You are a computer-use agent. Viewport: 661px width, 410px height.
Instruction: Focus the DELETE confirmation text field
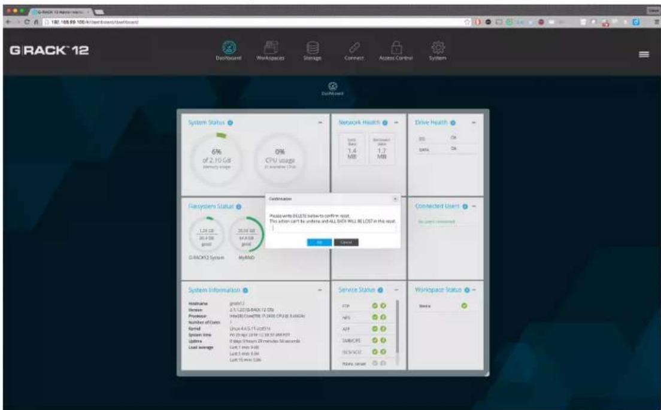[x=333, y=228]
